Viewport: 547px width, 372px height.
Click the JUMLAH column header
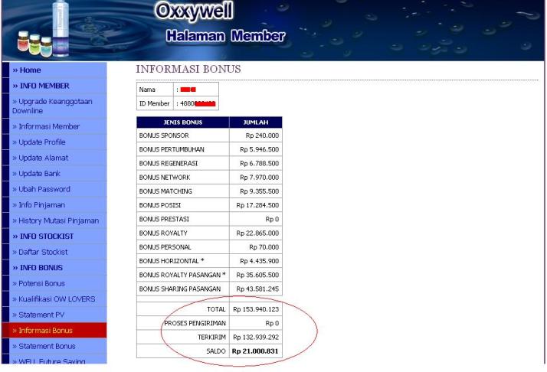click(x=256, y=122)
